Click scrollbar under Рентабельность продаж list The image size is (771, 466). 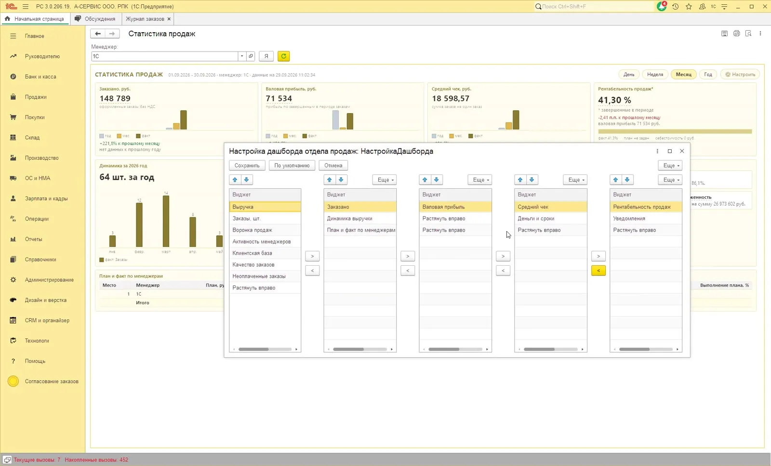(x=646, y=349)
